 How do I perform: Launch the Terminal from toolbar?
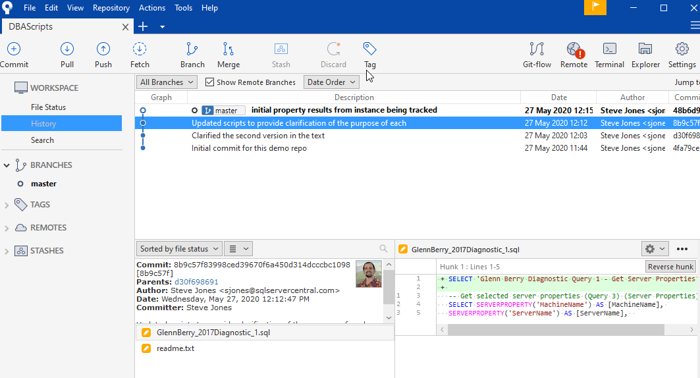click(x=609, y=55)
